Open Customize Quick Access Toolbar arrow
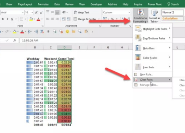 pyautogui.click(x=92, y=32)
